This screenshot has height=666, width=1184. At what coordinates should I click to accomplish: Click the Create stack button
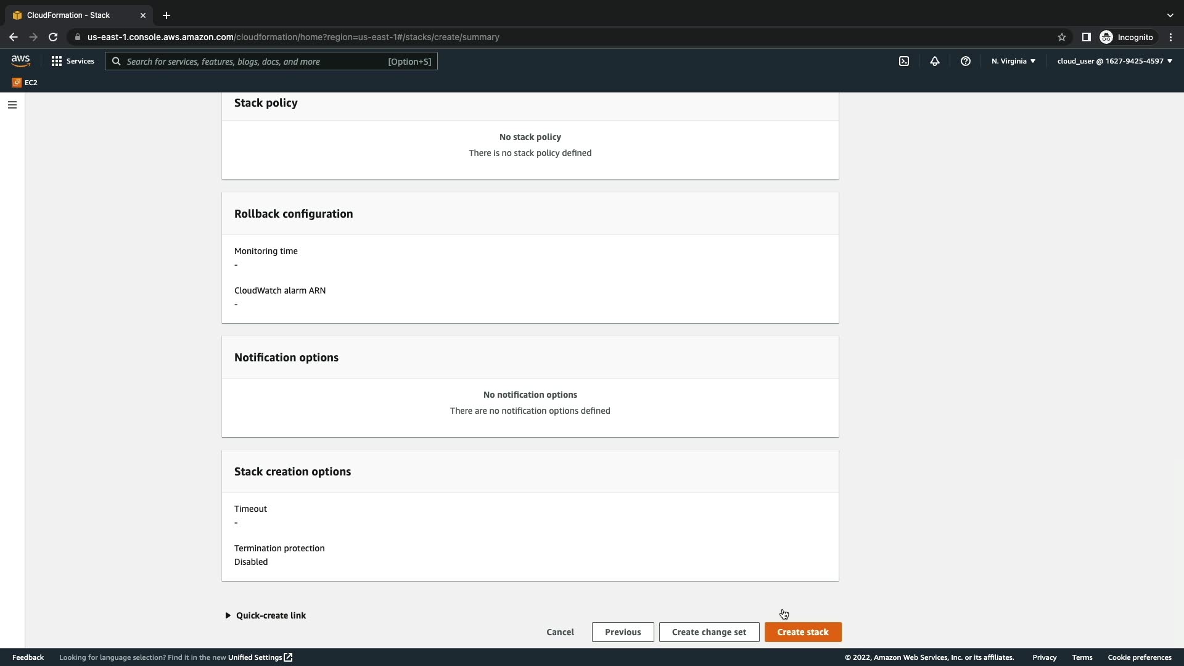[x=803, y=632]
